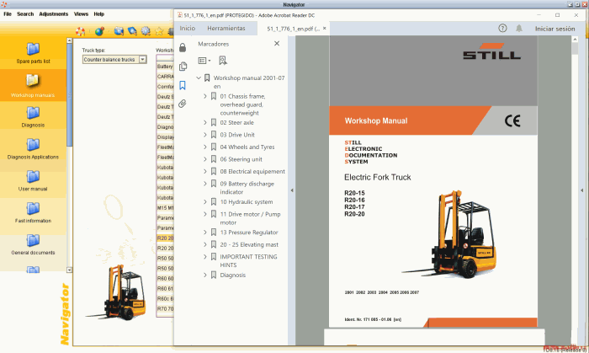Screen dimensions: 589x353
Task: Click the Acrobat help question mark icon
Action: click(501, 28)
